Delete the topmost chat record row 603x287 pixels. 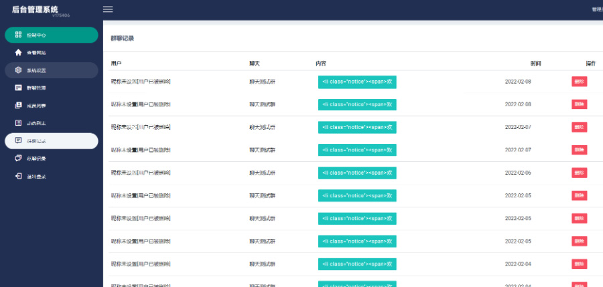[x=579, y=81]
